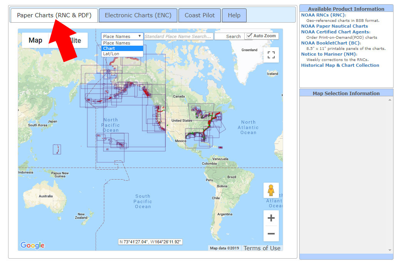Click the Greenland label on the map
This screenshot has height=269, width=402.
coord(249,50)
